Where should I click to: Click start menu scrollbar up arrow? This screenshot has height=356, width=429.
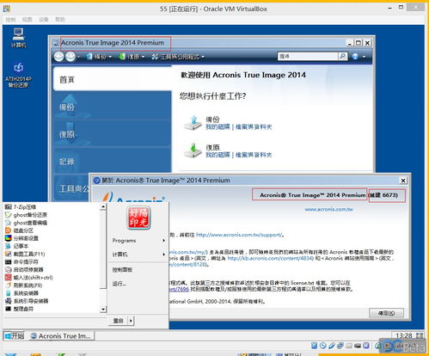(103, 206)
